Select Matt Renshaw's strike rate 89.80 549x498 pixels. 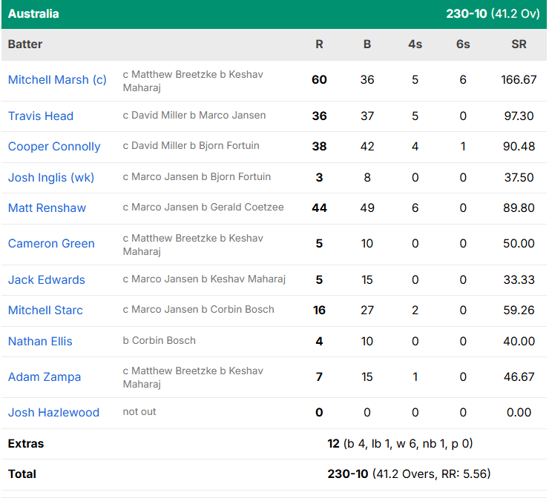tap(519, 208)
